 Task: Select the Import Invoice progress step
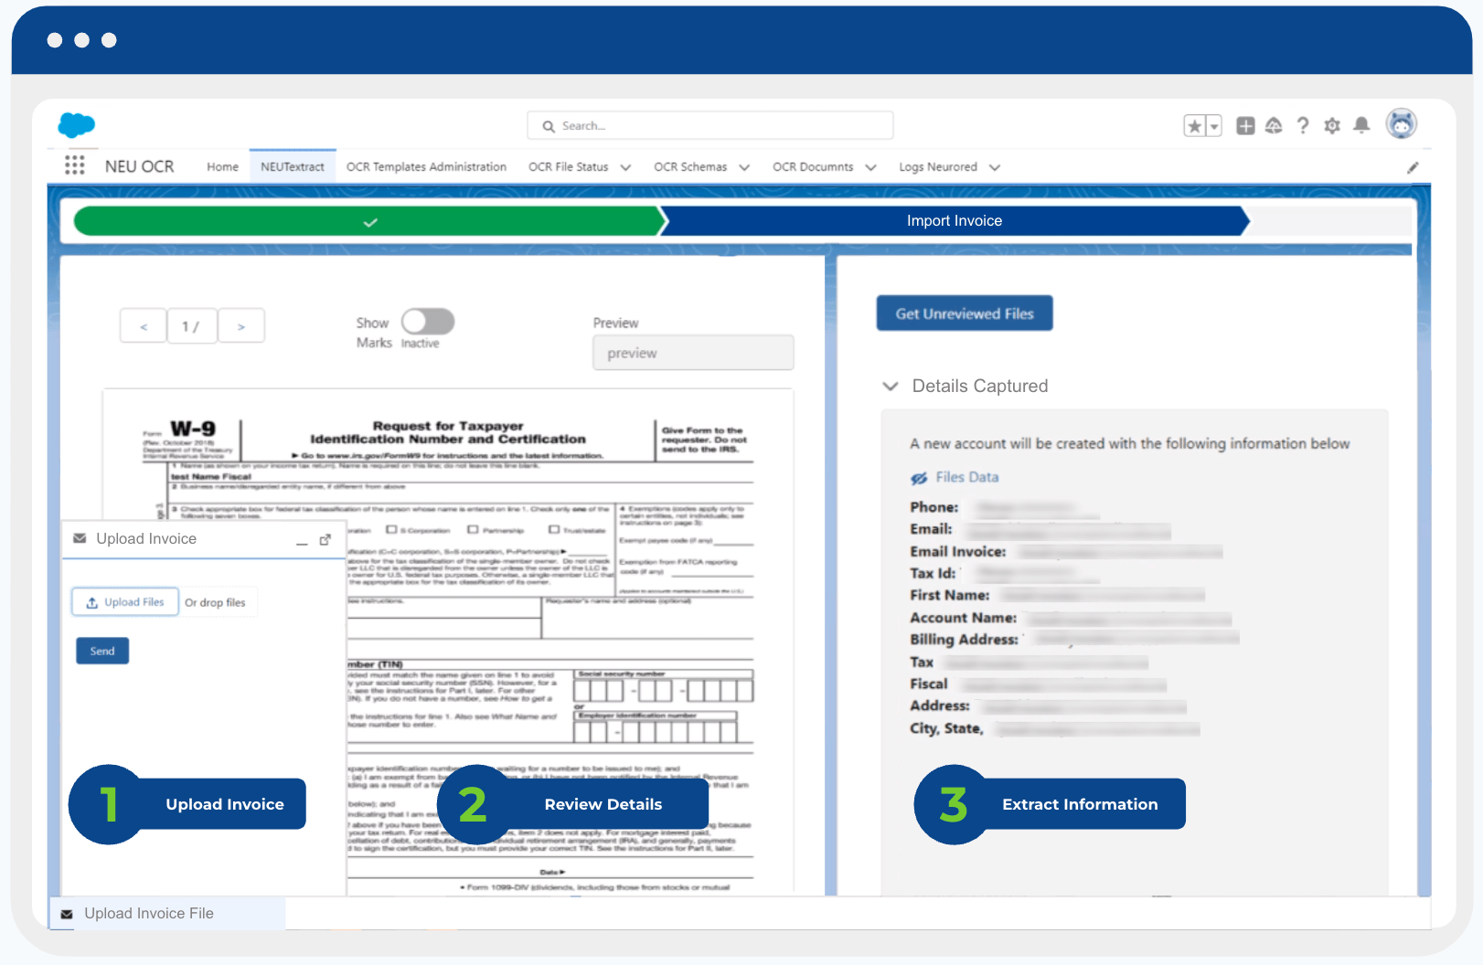coord(954,221)
